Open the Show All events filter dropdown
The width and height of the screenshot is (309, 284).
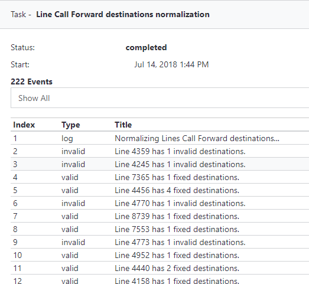(x=160, y=98)
